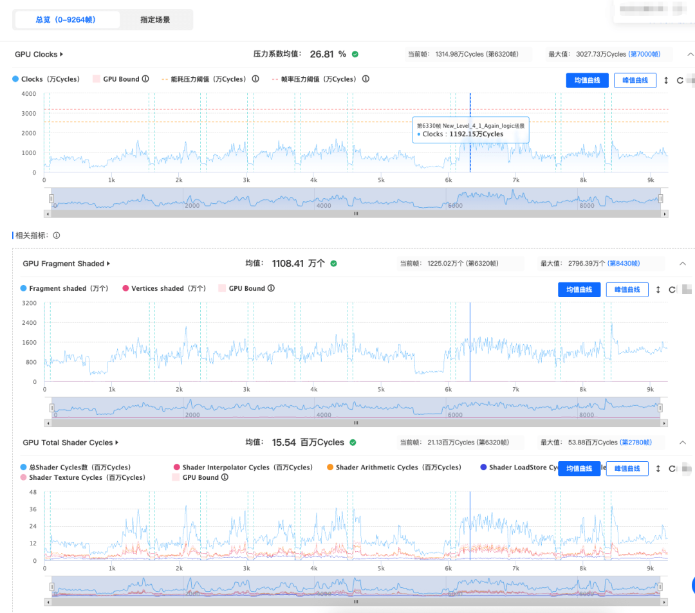Screen dimensions: 695x613
Task: Click refresh icon in GPU Clocks chart toolbar
Action: (680, 80)
